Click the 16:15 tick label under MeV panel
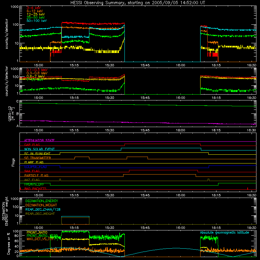 pyautogui.click(x=216, y=98)
